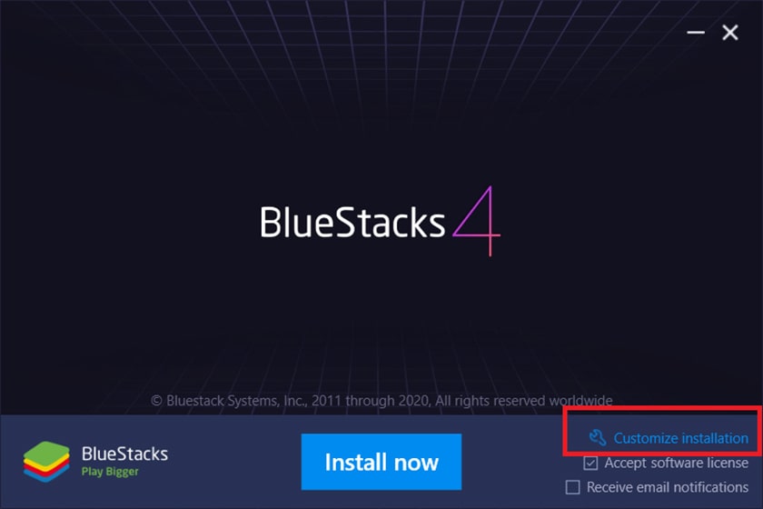
Task: Enable the Receive email notifications checkbox
Action: (x=573, y=487)
